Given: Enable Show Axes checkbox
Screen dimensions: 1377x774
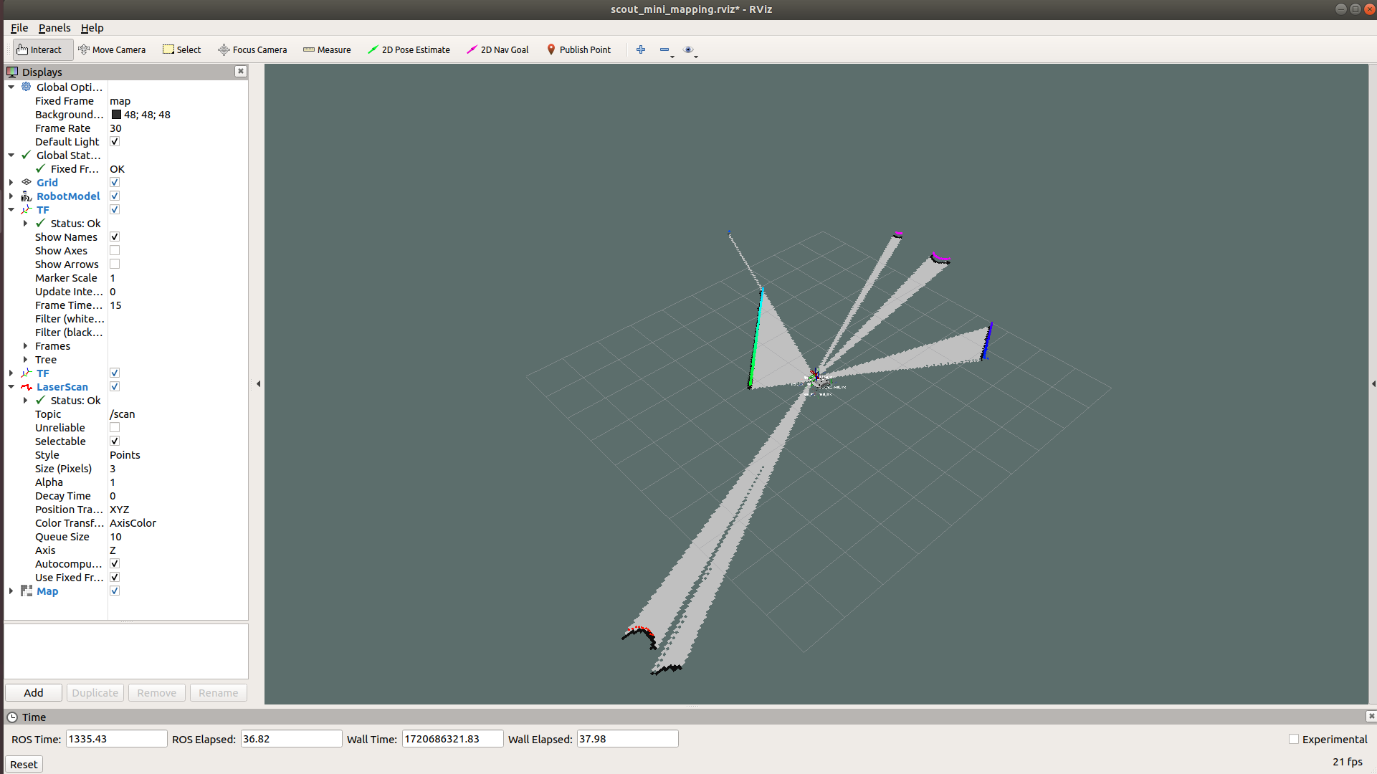Looking at the screenshot, I should [115, 250].
